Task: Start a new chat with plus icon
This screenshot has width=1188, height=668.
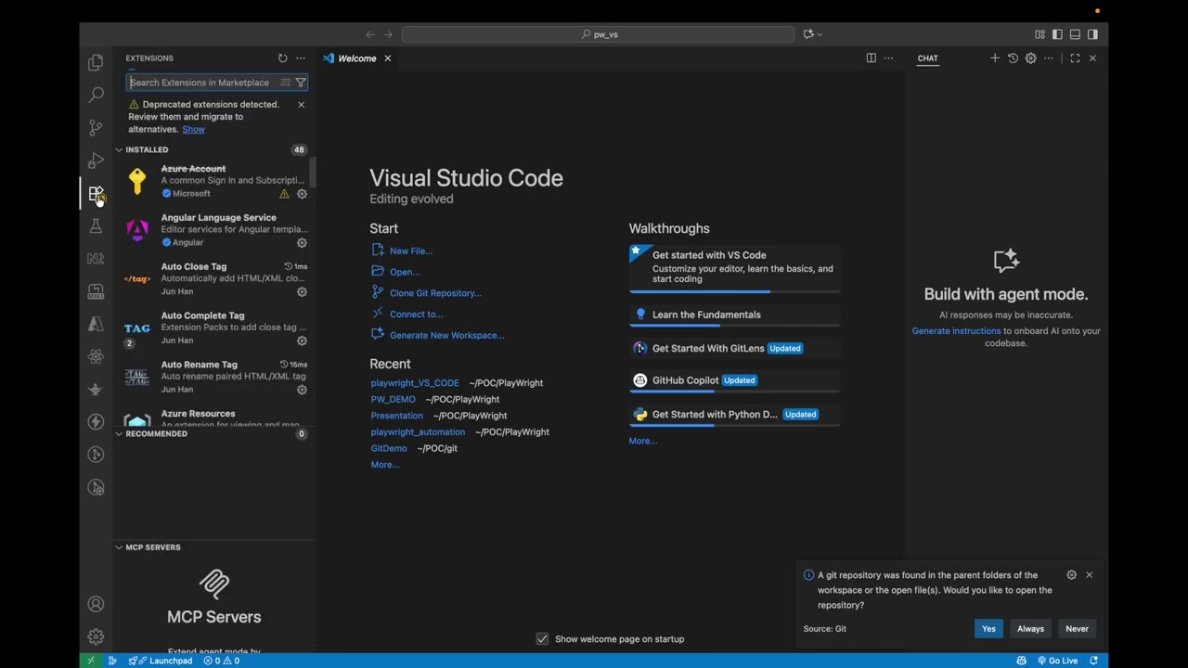Action: (x=995, y=58)
